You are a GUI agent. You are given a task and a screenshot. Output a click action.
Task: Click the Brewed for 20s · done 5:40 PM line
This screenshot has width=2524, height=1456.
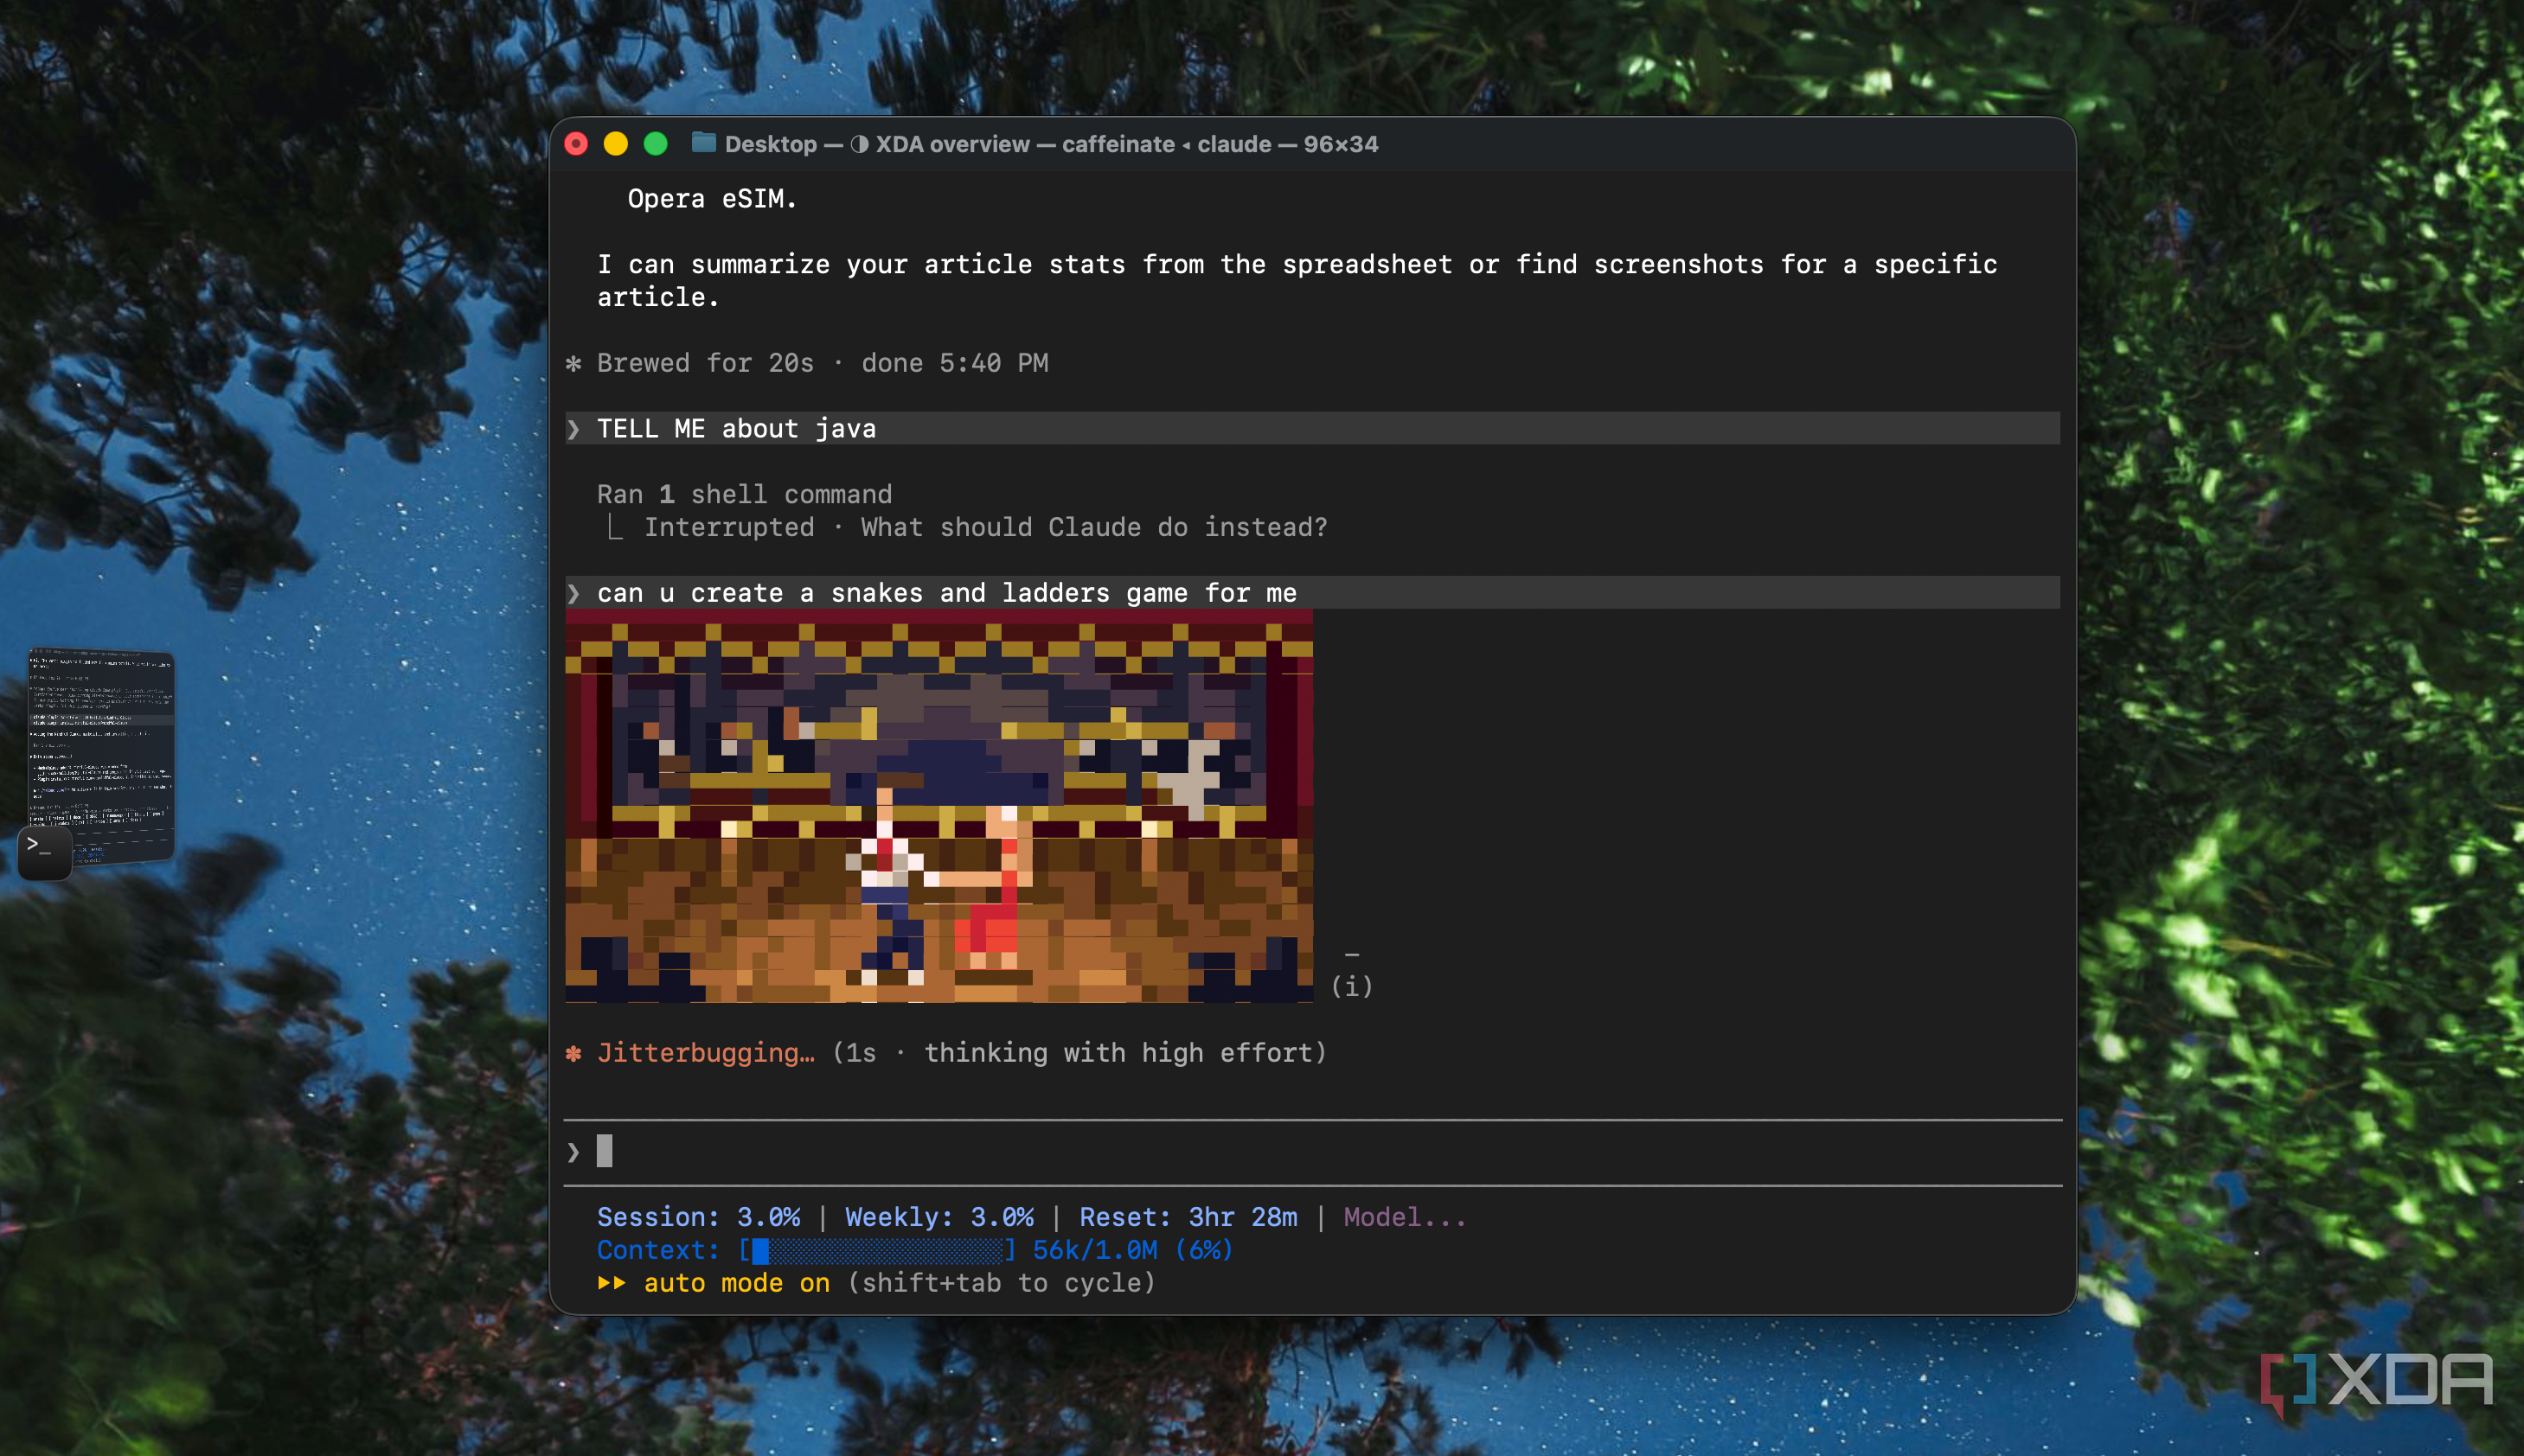(823, 363)
